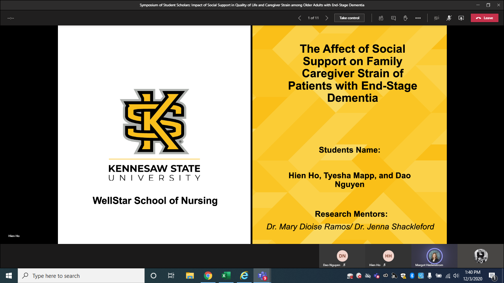Go to the previous slide
504x283 pixels.
point(300,18)
